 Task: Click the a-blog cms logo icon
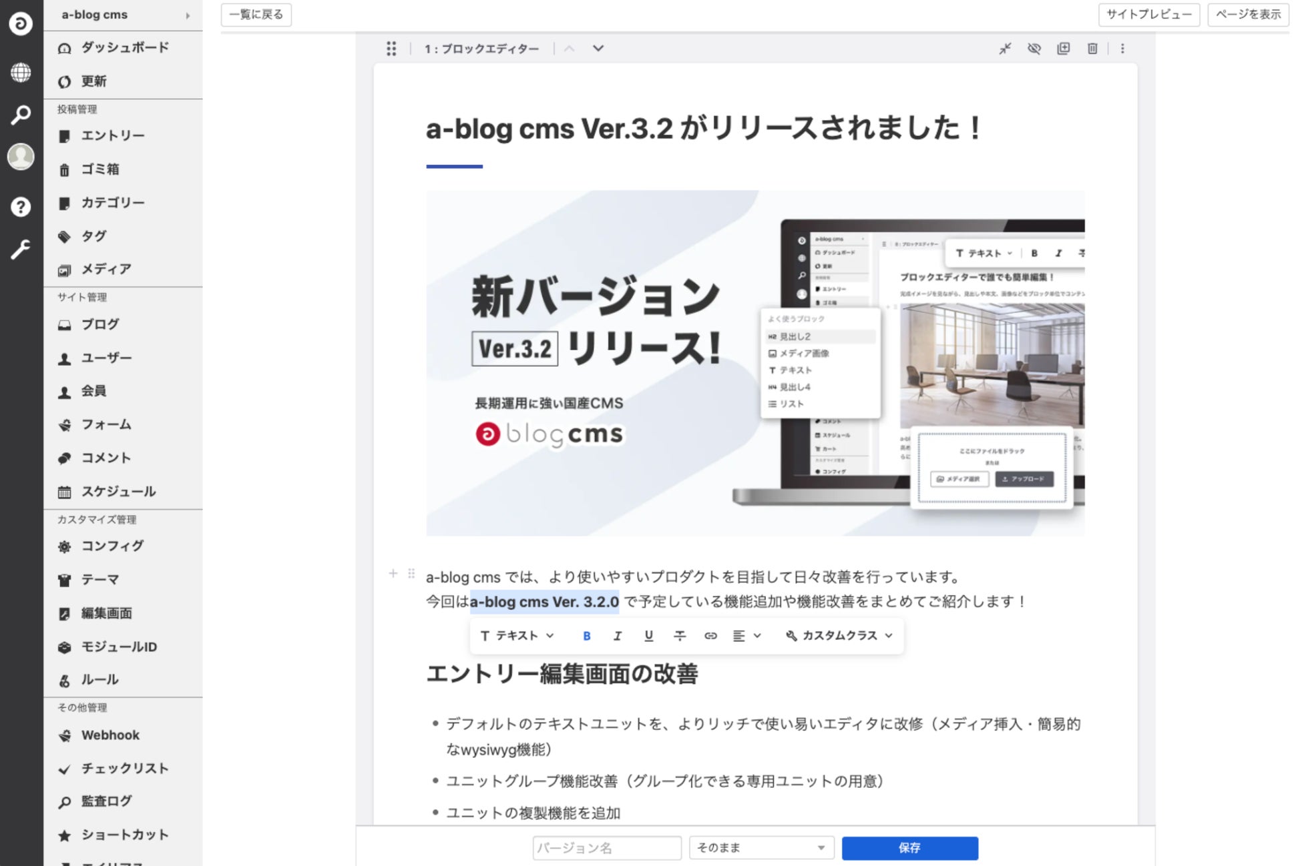(x=21, y=24)
